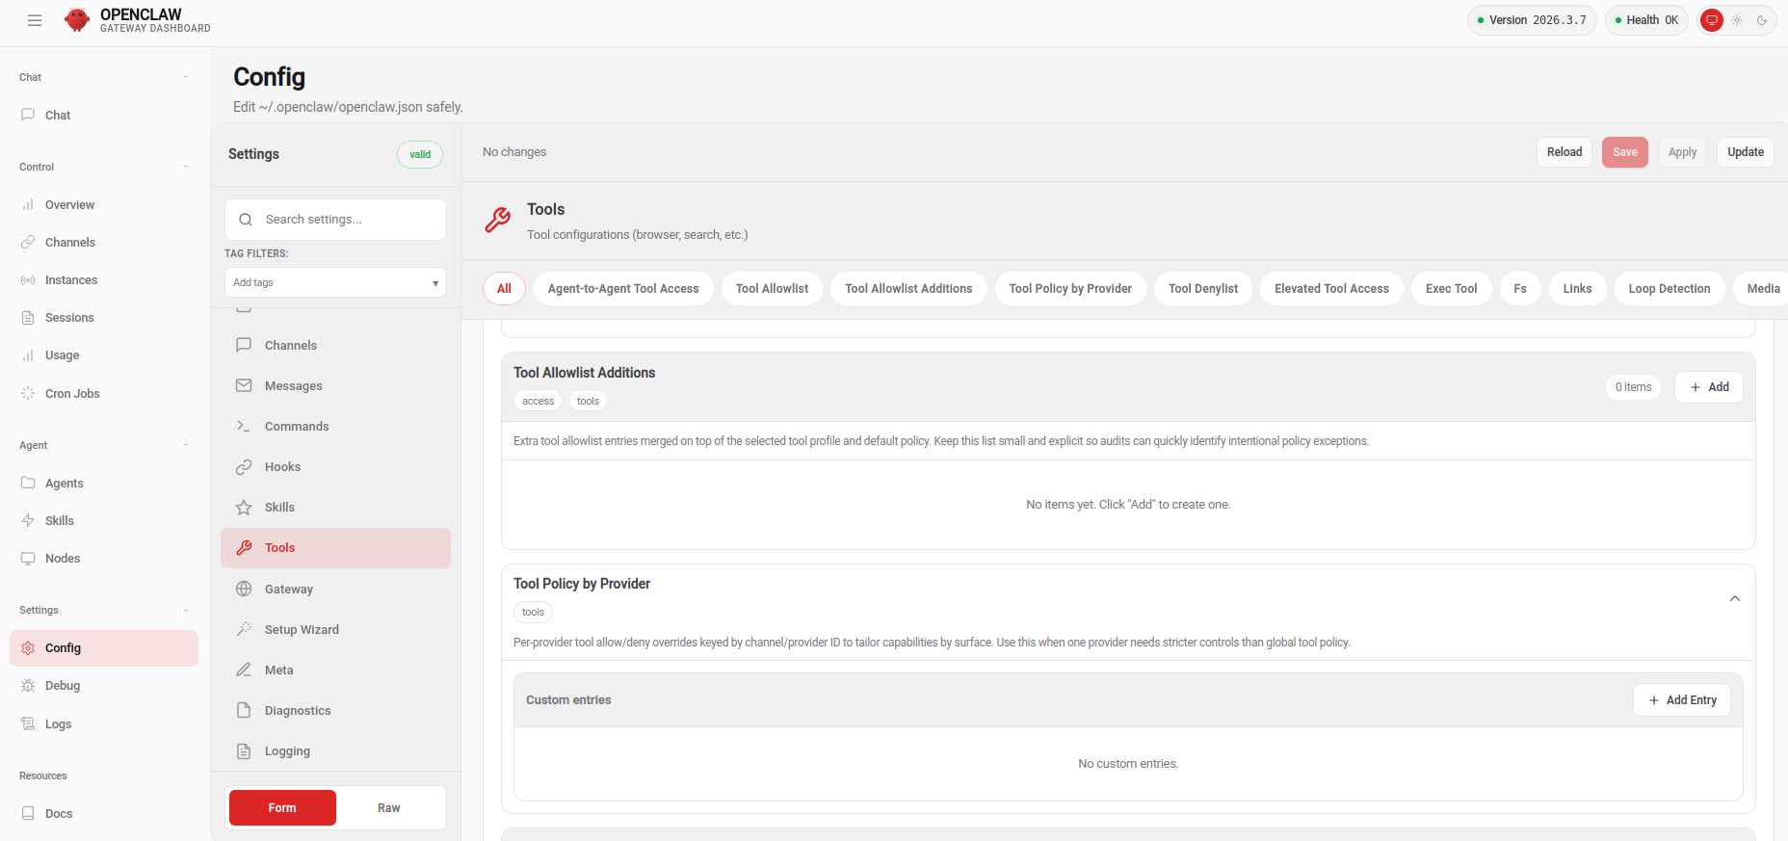The height and width of the screenshot is (841, 1788).
Task: Click the Search settings input field
Action: coord(347,220)
